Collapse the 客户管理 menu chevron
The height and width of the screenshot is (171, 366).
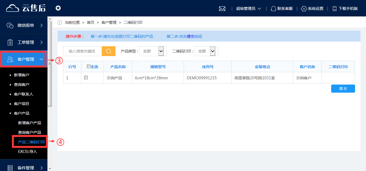click(x=41, y=59)
